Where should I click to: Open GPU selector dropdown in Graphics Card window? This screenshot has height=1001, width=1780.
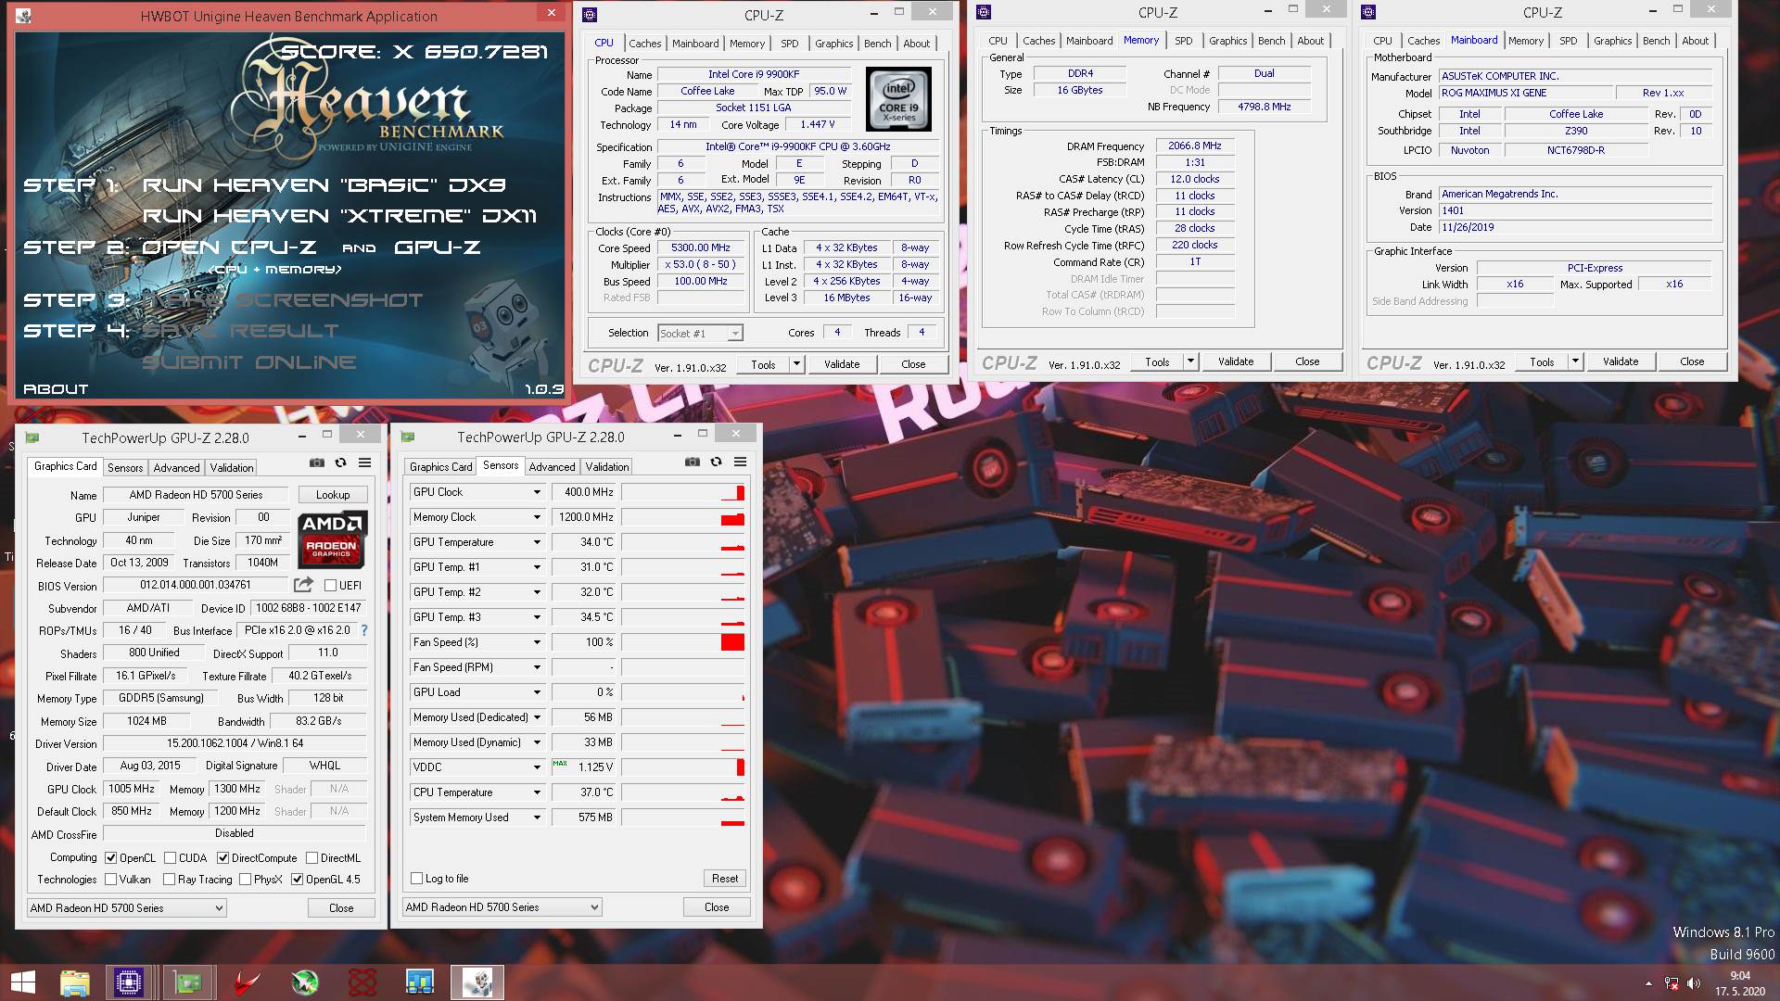pos(127,908)
